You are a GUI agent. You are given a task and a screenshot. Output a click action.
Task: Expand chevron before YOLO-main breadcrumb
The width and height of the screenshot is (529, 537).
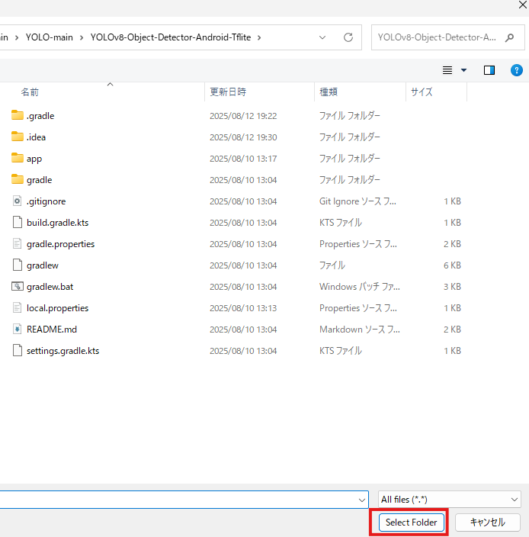tap(17, 37)
